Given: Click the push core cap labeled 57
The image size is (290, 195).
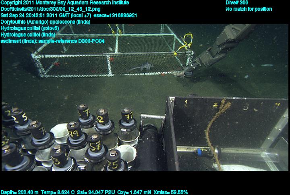Looking at the screenshot, I should [95, 143].
